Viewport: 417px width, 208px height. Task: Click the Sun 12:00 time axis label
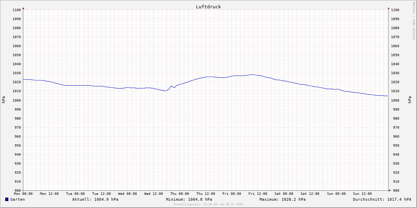(362, 194)
